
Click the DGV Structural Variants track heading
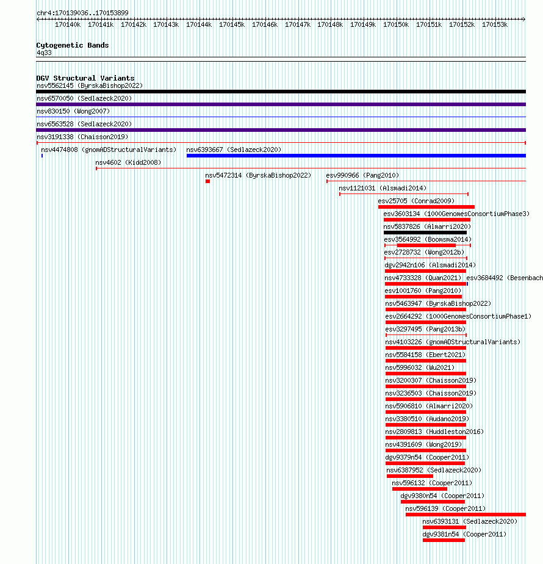click(x=85, y=78)
